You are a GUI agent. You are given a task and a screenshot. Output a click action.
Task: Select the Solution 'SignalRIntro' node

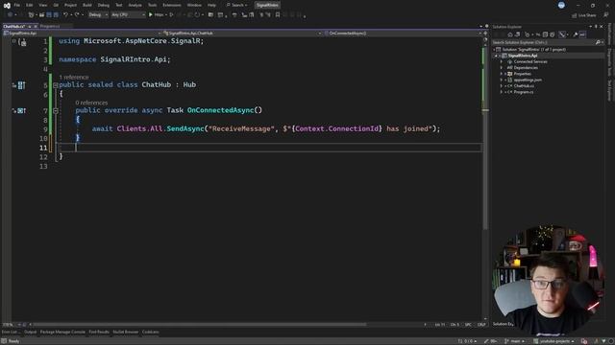pos(534,49)
